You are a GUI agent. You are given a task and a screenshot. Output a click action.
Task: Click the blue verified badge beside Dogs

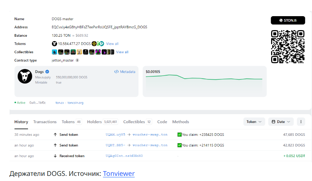[47, 72]
